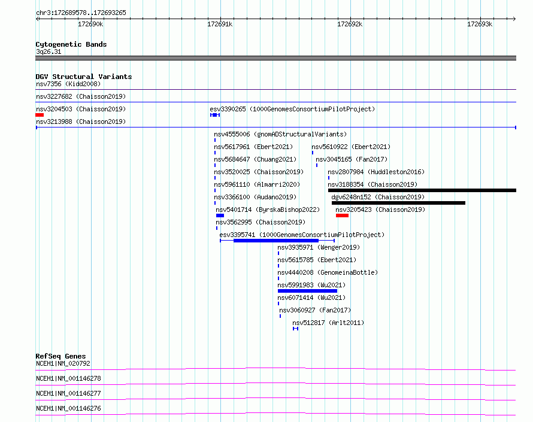Screen dimensions: 533x422
Task: Click nsv5610922 (Ebert2021) label
Action: pyautogui.click(x=351, y=147)
